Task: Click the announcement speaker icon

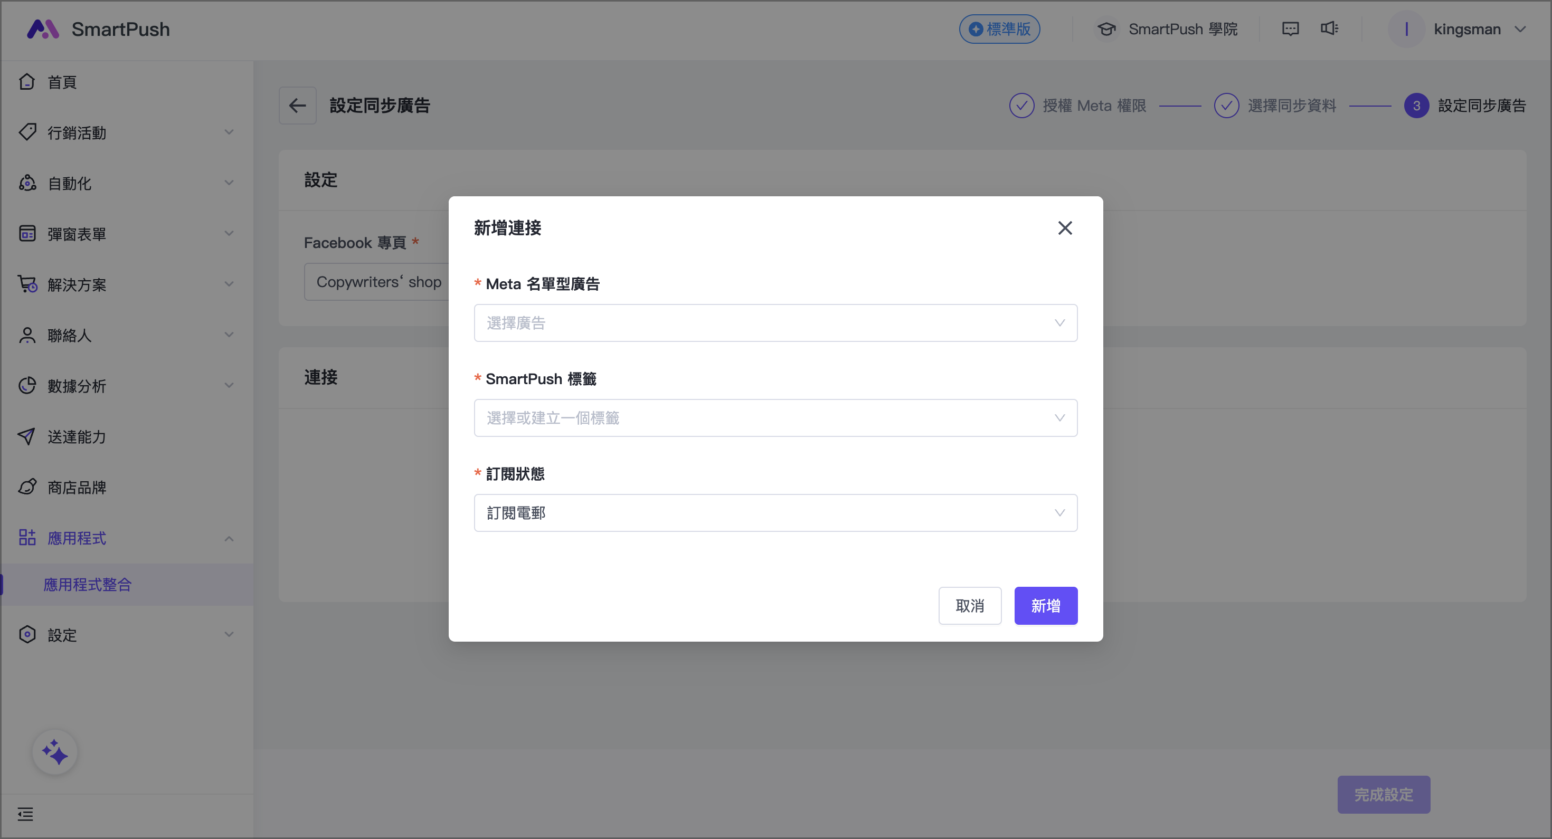Action: pos(1329,29)
